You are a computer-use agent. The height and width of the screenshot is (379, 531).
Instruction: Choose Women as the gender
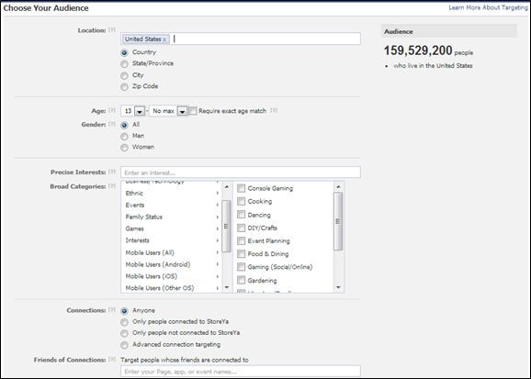tap(125, 148)
